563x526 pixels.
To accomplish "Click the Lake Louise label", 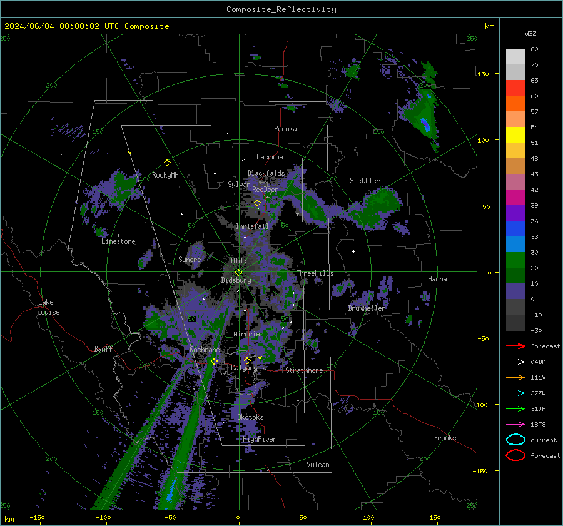I will point(48,307).
